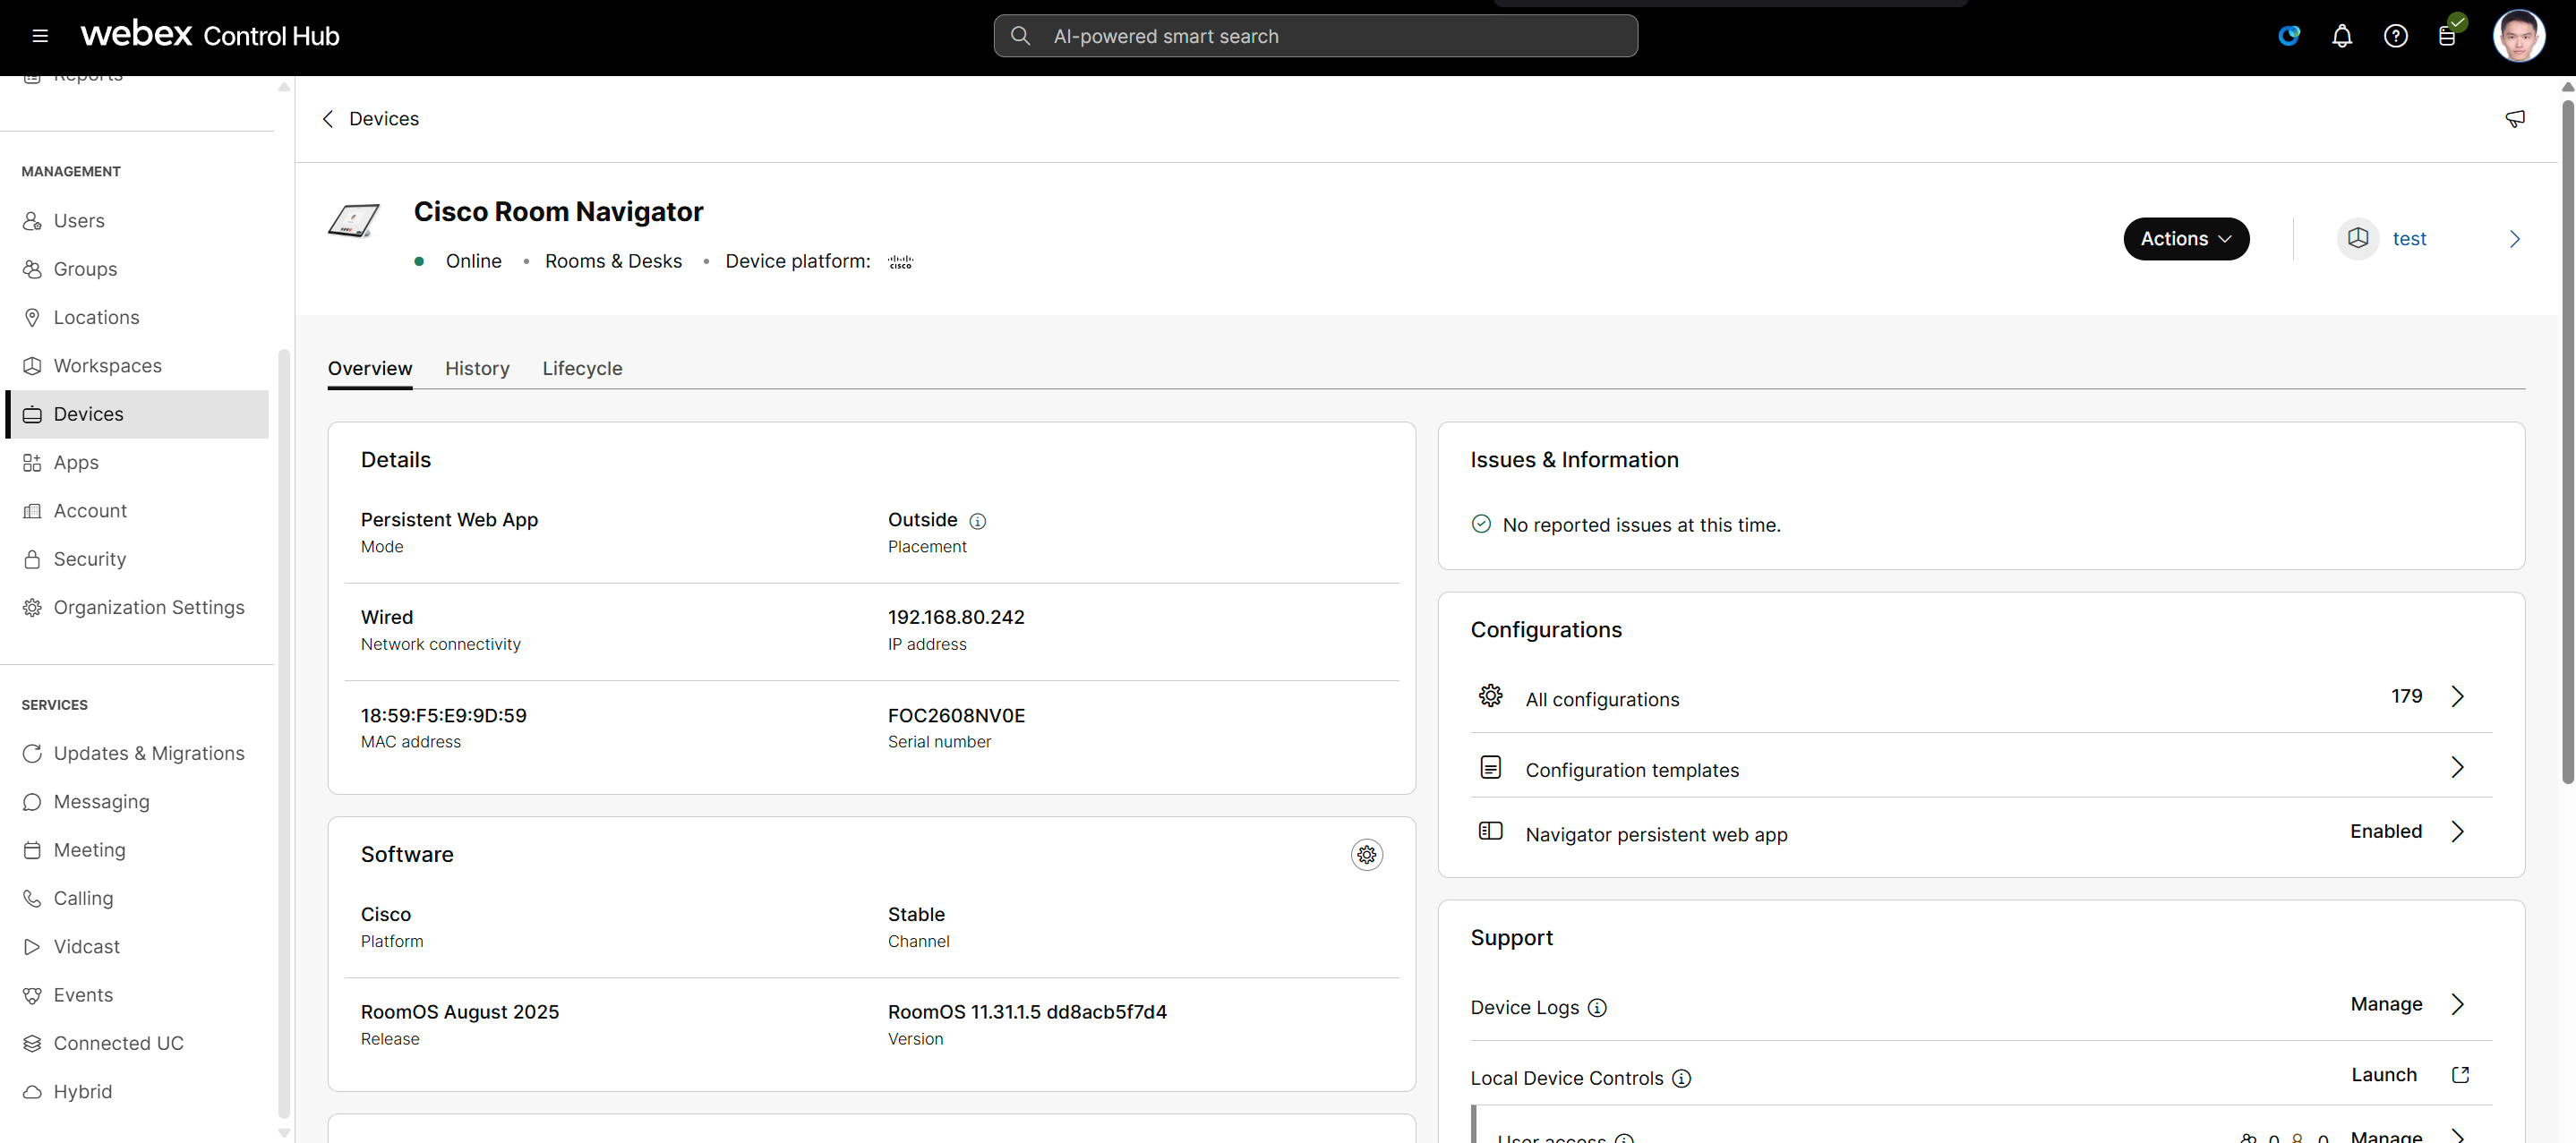Open Account in the sidebar
2576x1143 pixels.
[137, 511]
